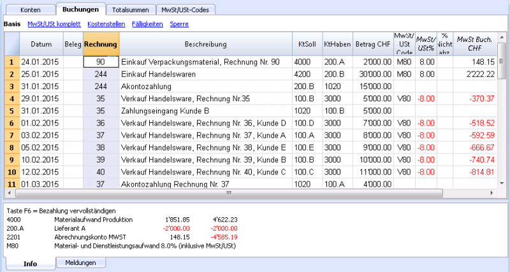Click the KtHaben column header
The image size is (510, 272).
tap(337, 44)
